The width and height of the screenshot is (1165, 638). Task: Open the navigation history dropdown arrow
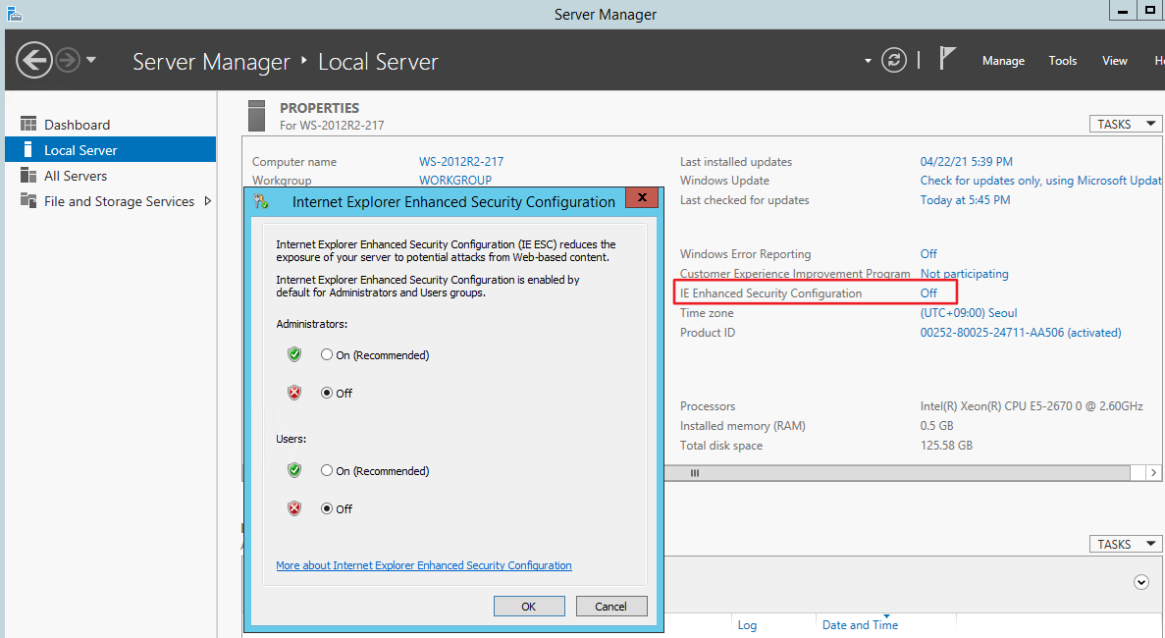point(91,61)
